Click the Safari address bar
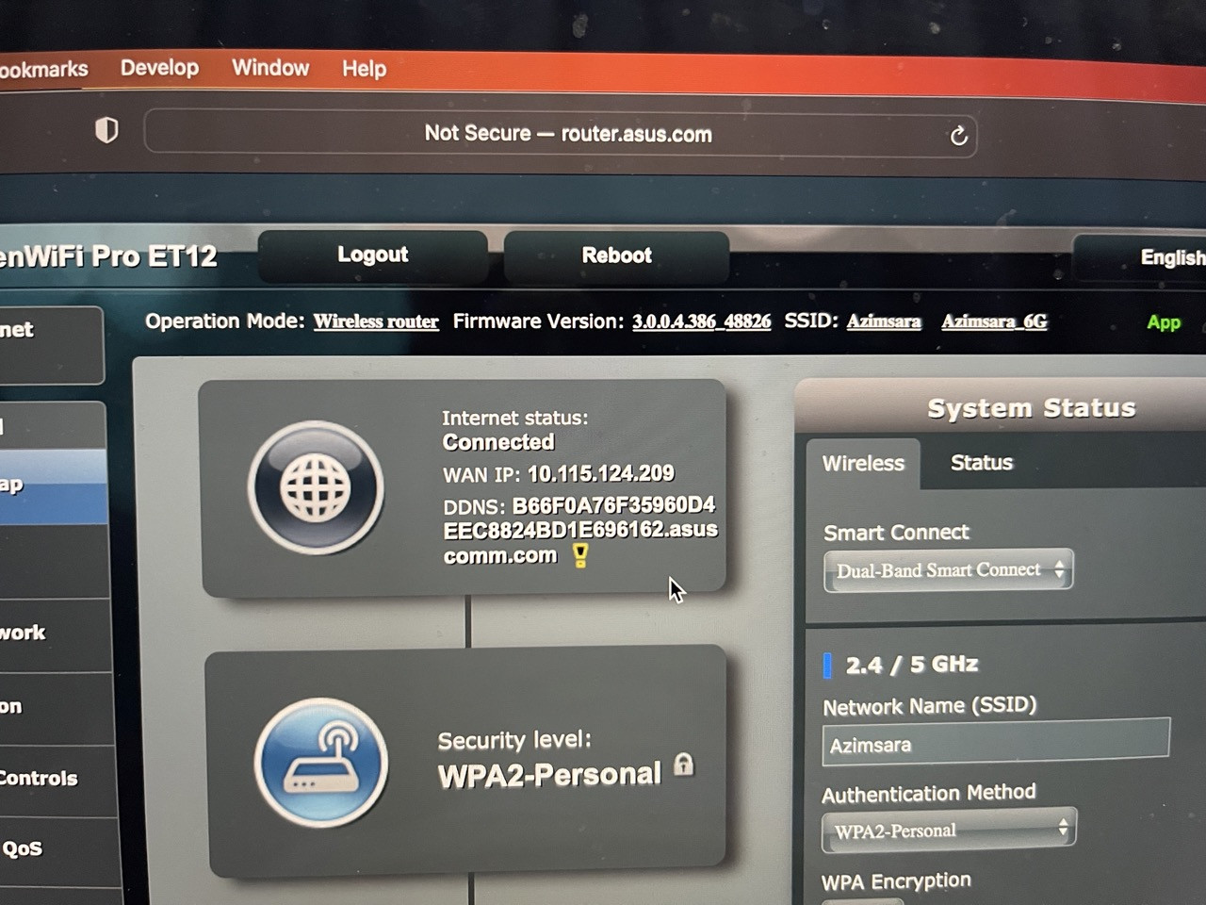 [x=560, y=134]
